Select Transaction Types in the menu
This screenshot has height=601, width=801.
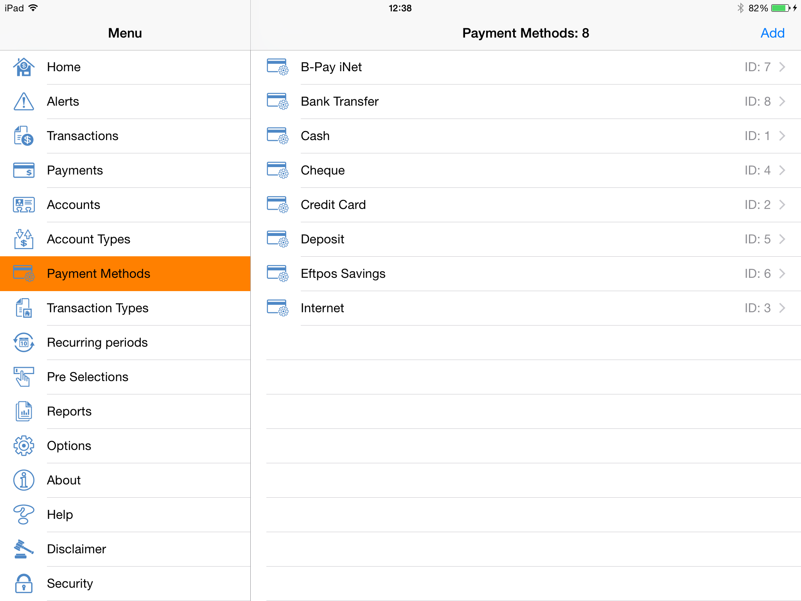pos(97,308)
